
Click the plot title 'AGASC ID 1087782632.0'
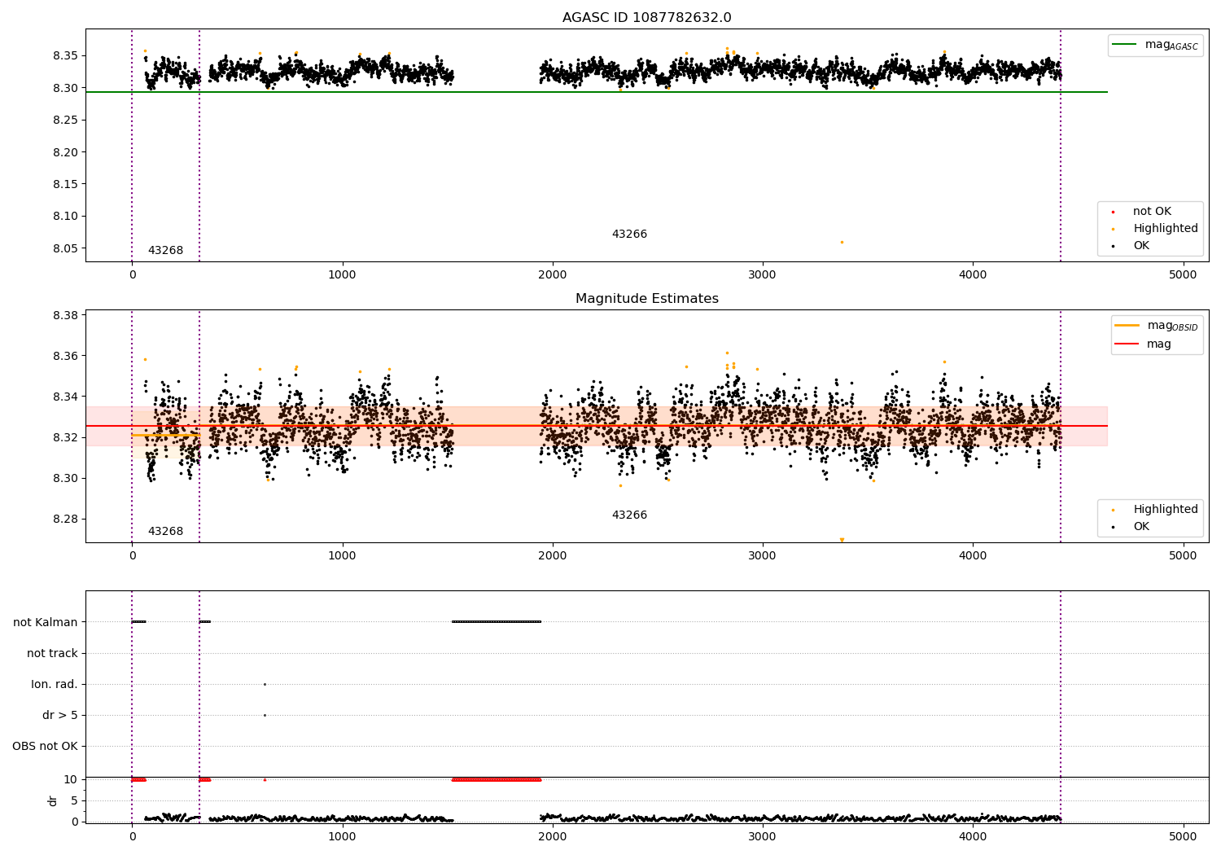(646, 18)
